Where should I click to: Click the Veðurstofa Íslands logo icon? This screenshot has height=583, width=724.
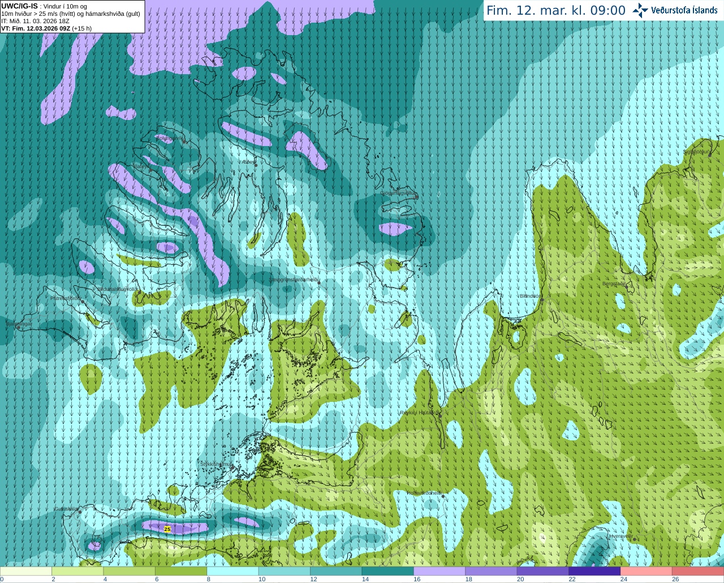[640, 10]
